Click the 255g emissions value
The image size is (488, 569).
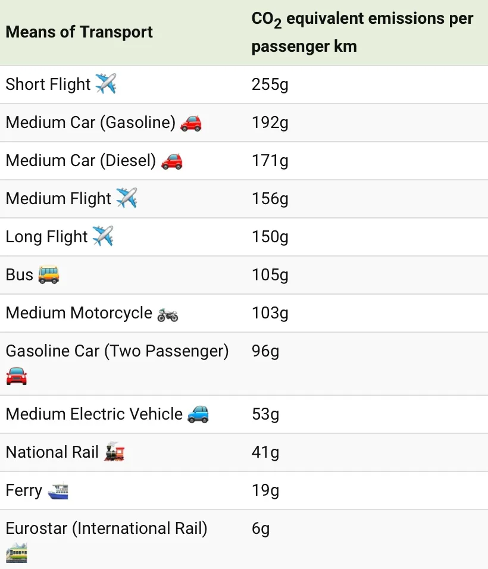[270, 85]
